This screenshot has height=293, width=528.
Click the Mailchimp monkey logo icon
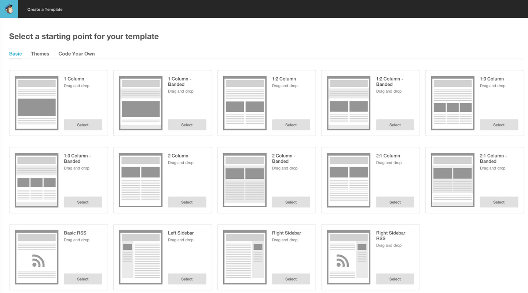point(9,9)
